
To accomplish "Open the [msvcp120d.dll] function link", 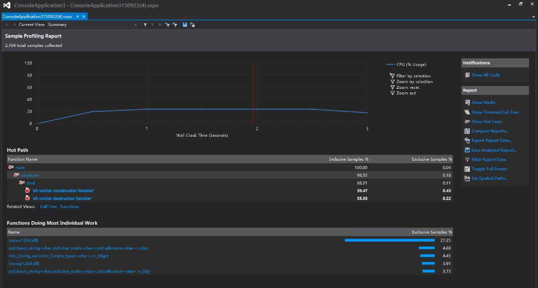I will (x=24, y=264).
